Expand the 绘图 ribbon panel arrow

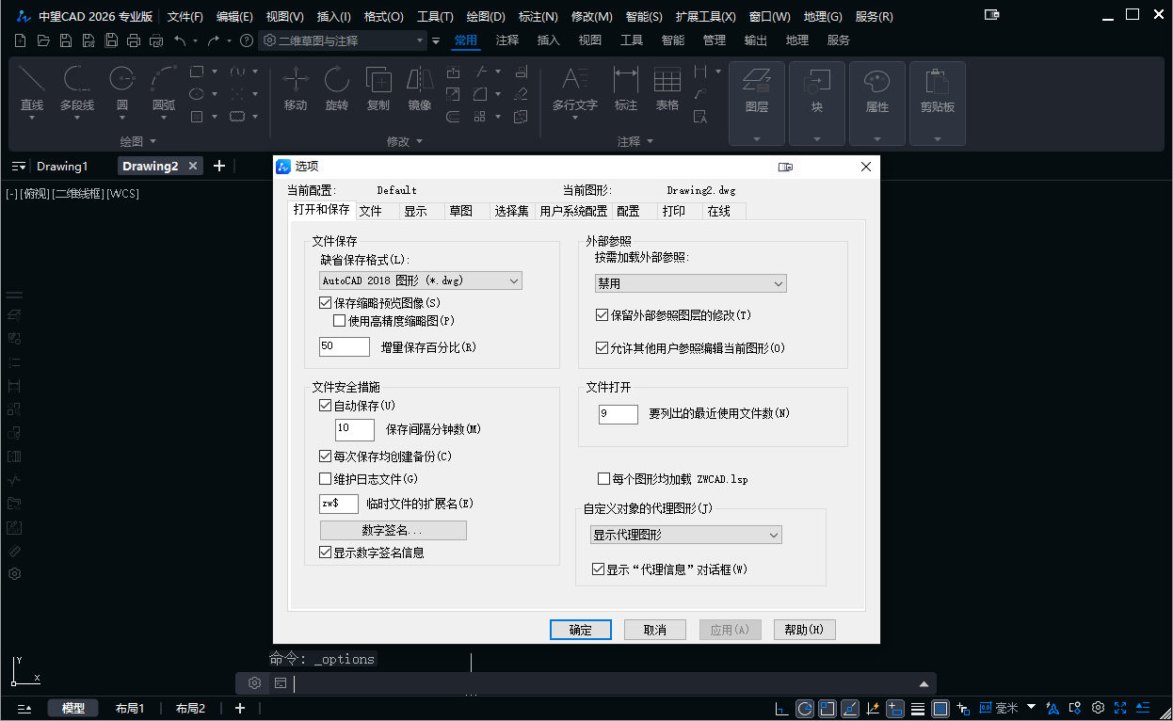151,141
